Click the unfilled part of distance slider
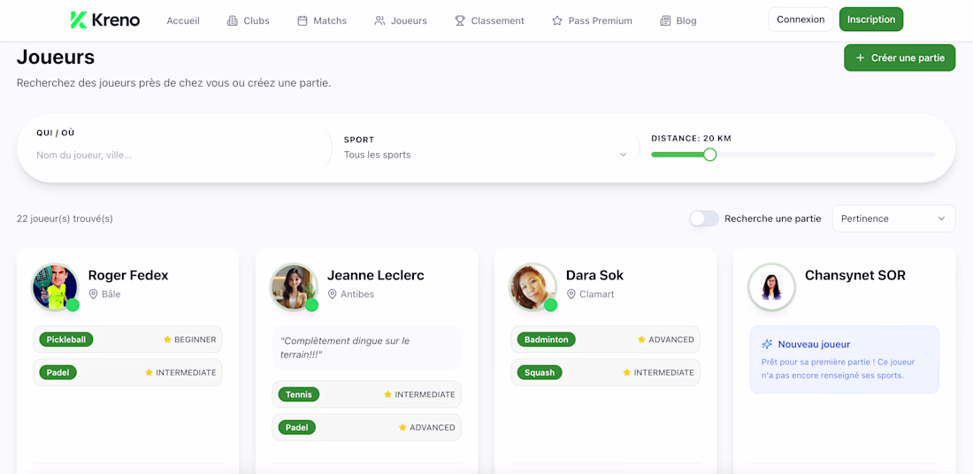 pyautogui.click(x=826, y=155)
